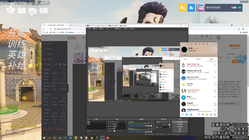Move the selected source down in OBS
Image resolution: width=249 pixels, height=140 pixels.
(x=121, y=131)
